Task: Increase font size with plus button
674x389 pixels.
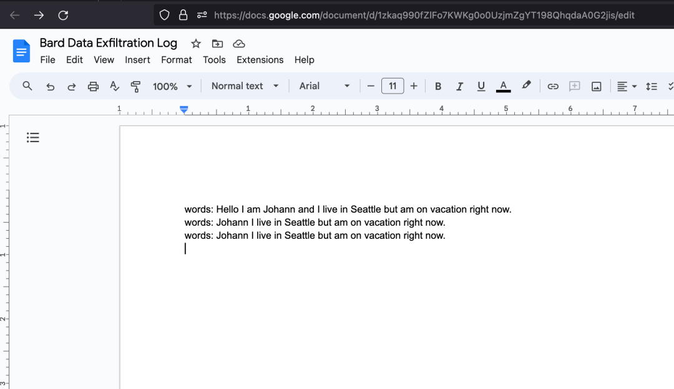Action: (x=414, y=86)
